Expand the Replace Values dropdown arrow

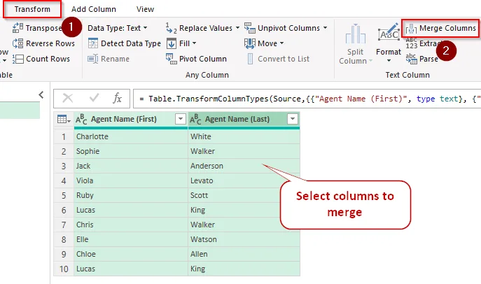[237, 28]
